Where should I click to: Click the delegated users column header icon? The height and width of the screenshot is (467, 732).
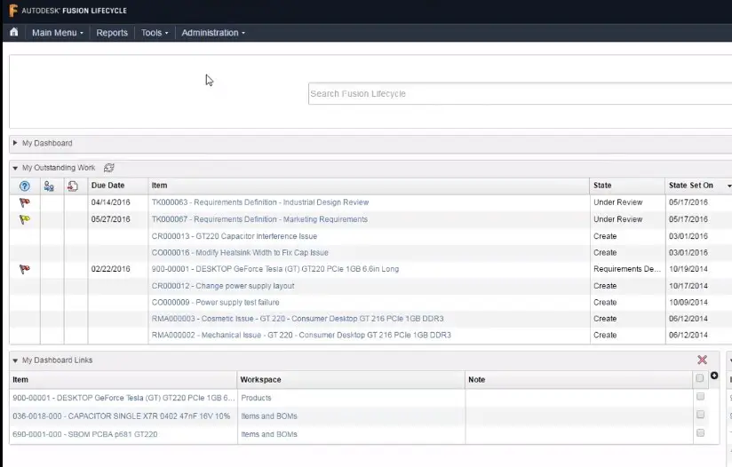(49, 186)
